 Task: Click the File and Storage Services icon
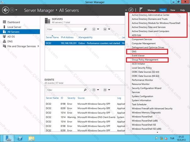point(4,46)
